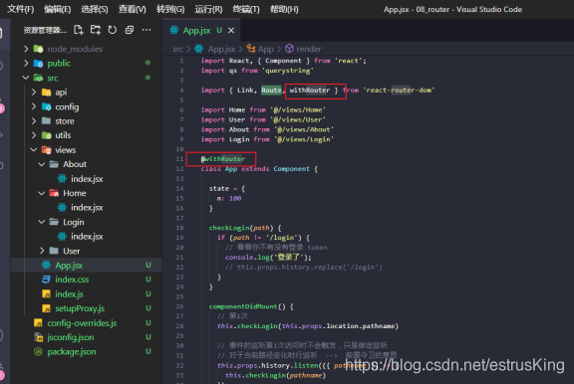Viewport: 574px width, 384px height.
Task: Click render in the breadcrumb
Action: click(309, 49)
